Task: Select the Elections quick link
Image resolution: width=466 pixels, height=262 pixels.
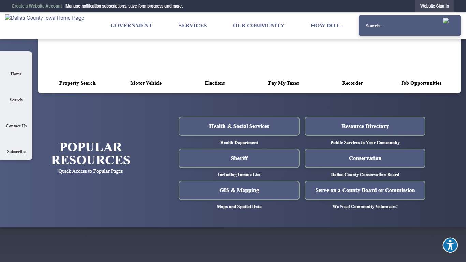Action: 215,83
